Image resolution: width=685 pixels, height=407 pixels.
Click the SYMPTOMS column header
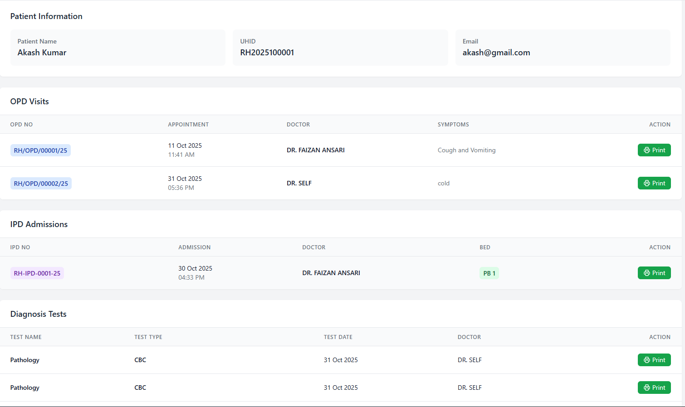[453, 125]
